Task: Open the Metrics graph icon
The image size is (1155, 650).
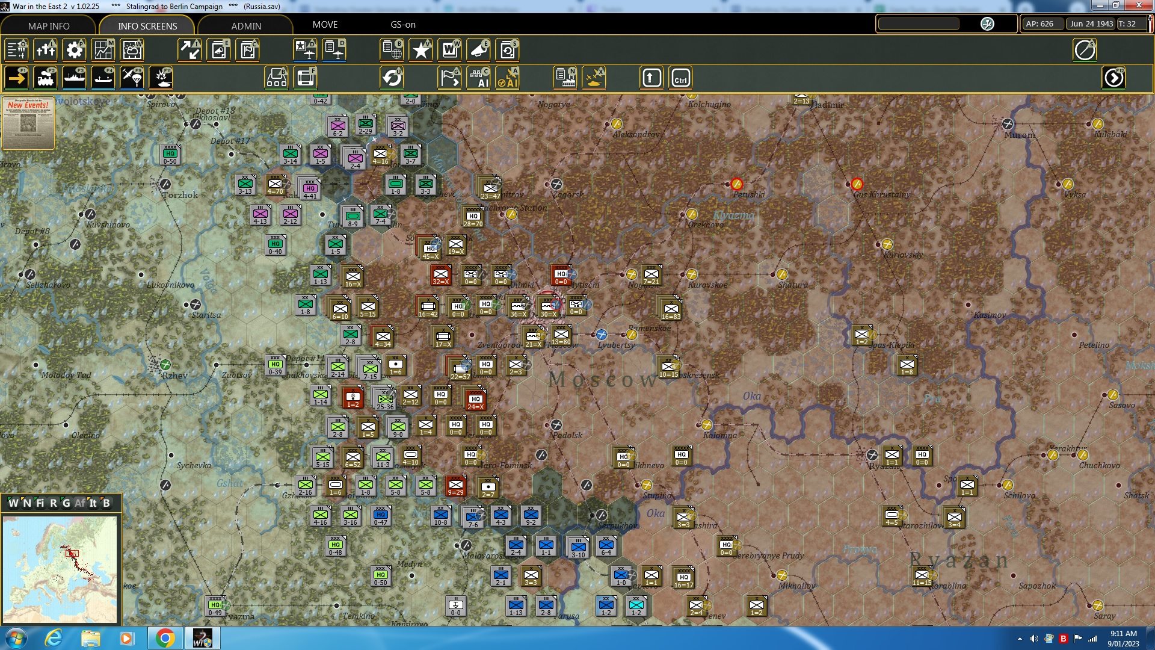Action: pyautogui.click(x=103, y=50)
